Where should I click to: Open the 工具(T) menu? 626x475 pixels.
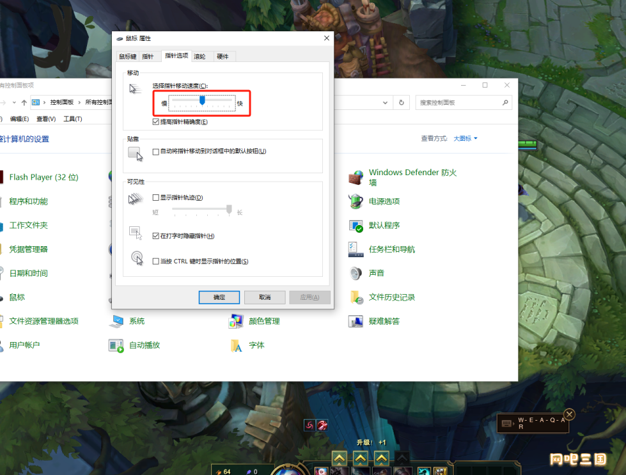(73, 119)
